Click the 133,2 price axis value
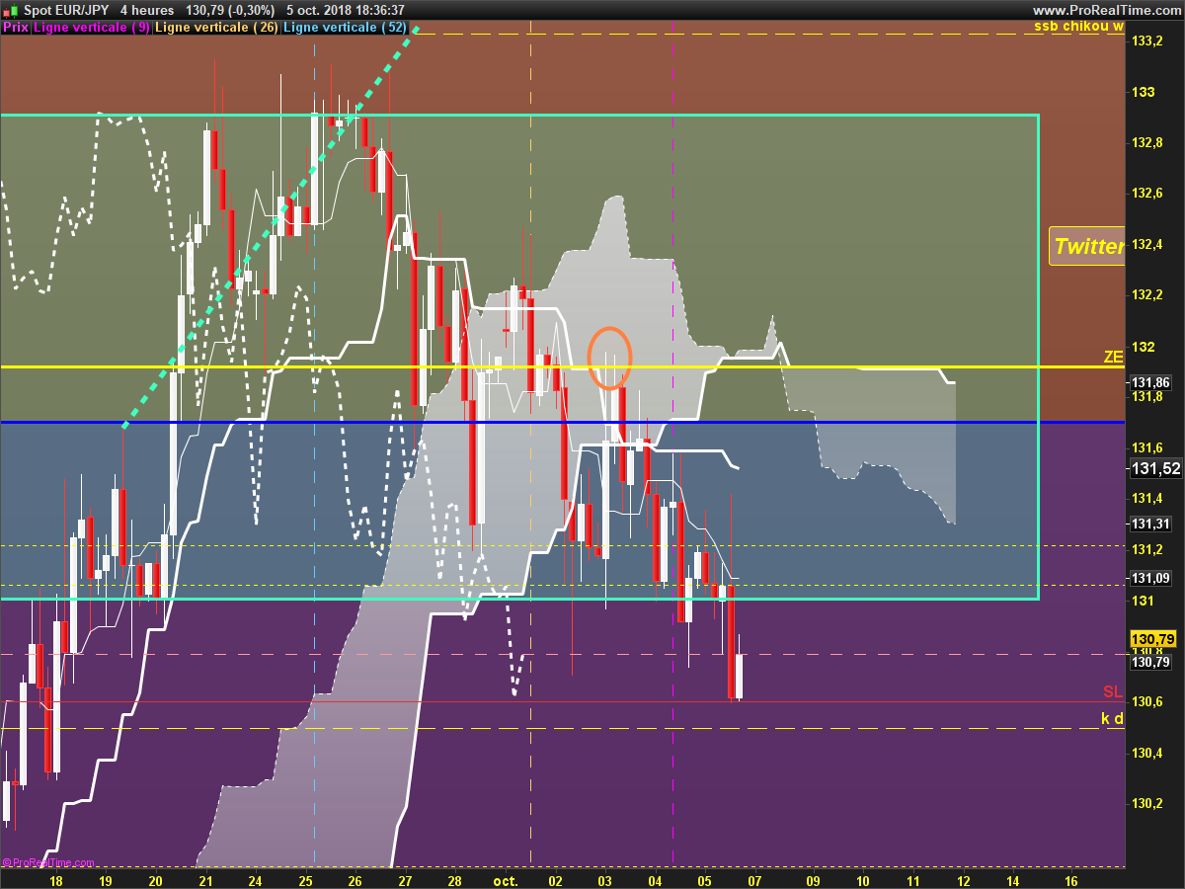Screen dimensions: 1185x889 (x=1145, y=41)
